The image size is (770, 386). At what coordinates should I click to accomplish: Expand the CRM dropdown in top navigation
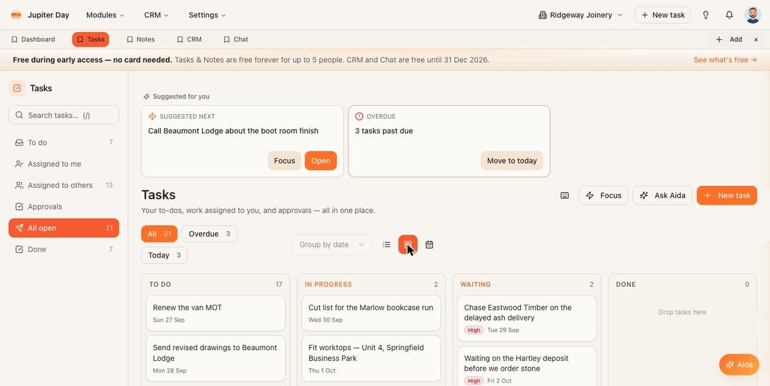[x=157, y=15]
